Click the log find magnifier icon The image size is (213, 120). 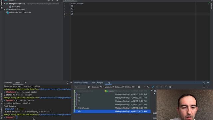point(148,87)
